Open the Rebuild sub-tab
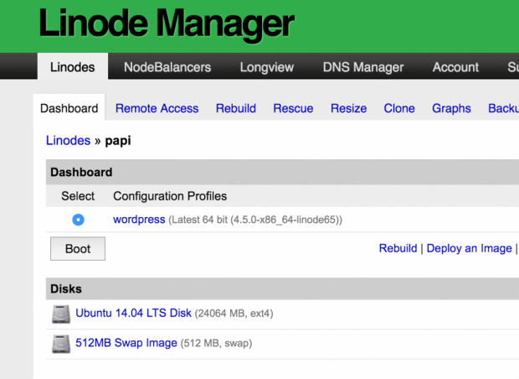Viewport: 519px width, 379px height. tap(236, 108)
